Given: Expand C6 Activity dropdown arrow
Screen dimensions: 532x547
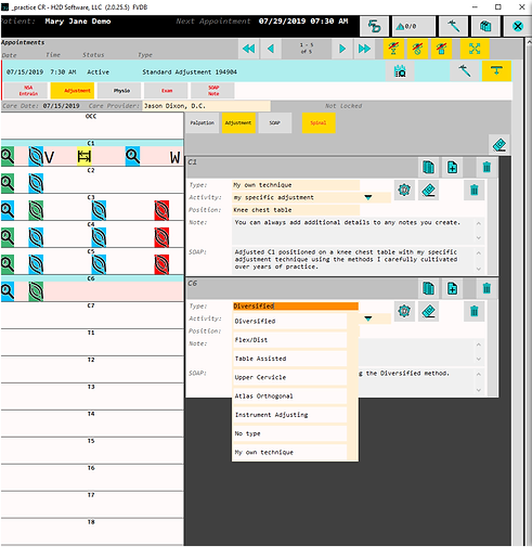Looking at the screenshot, I should coord(368,319).
